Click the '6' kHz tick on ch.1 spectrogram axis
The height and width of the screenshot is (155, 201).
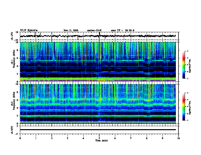click(18, 58)
